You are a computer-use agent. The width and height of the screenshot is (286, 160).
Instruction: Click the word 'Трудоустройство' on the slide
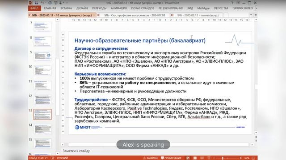click(x=91, y=100)
